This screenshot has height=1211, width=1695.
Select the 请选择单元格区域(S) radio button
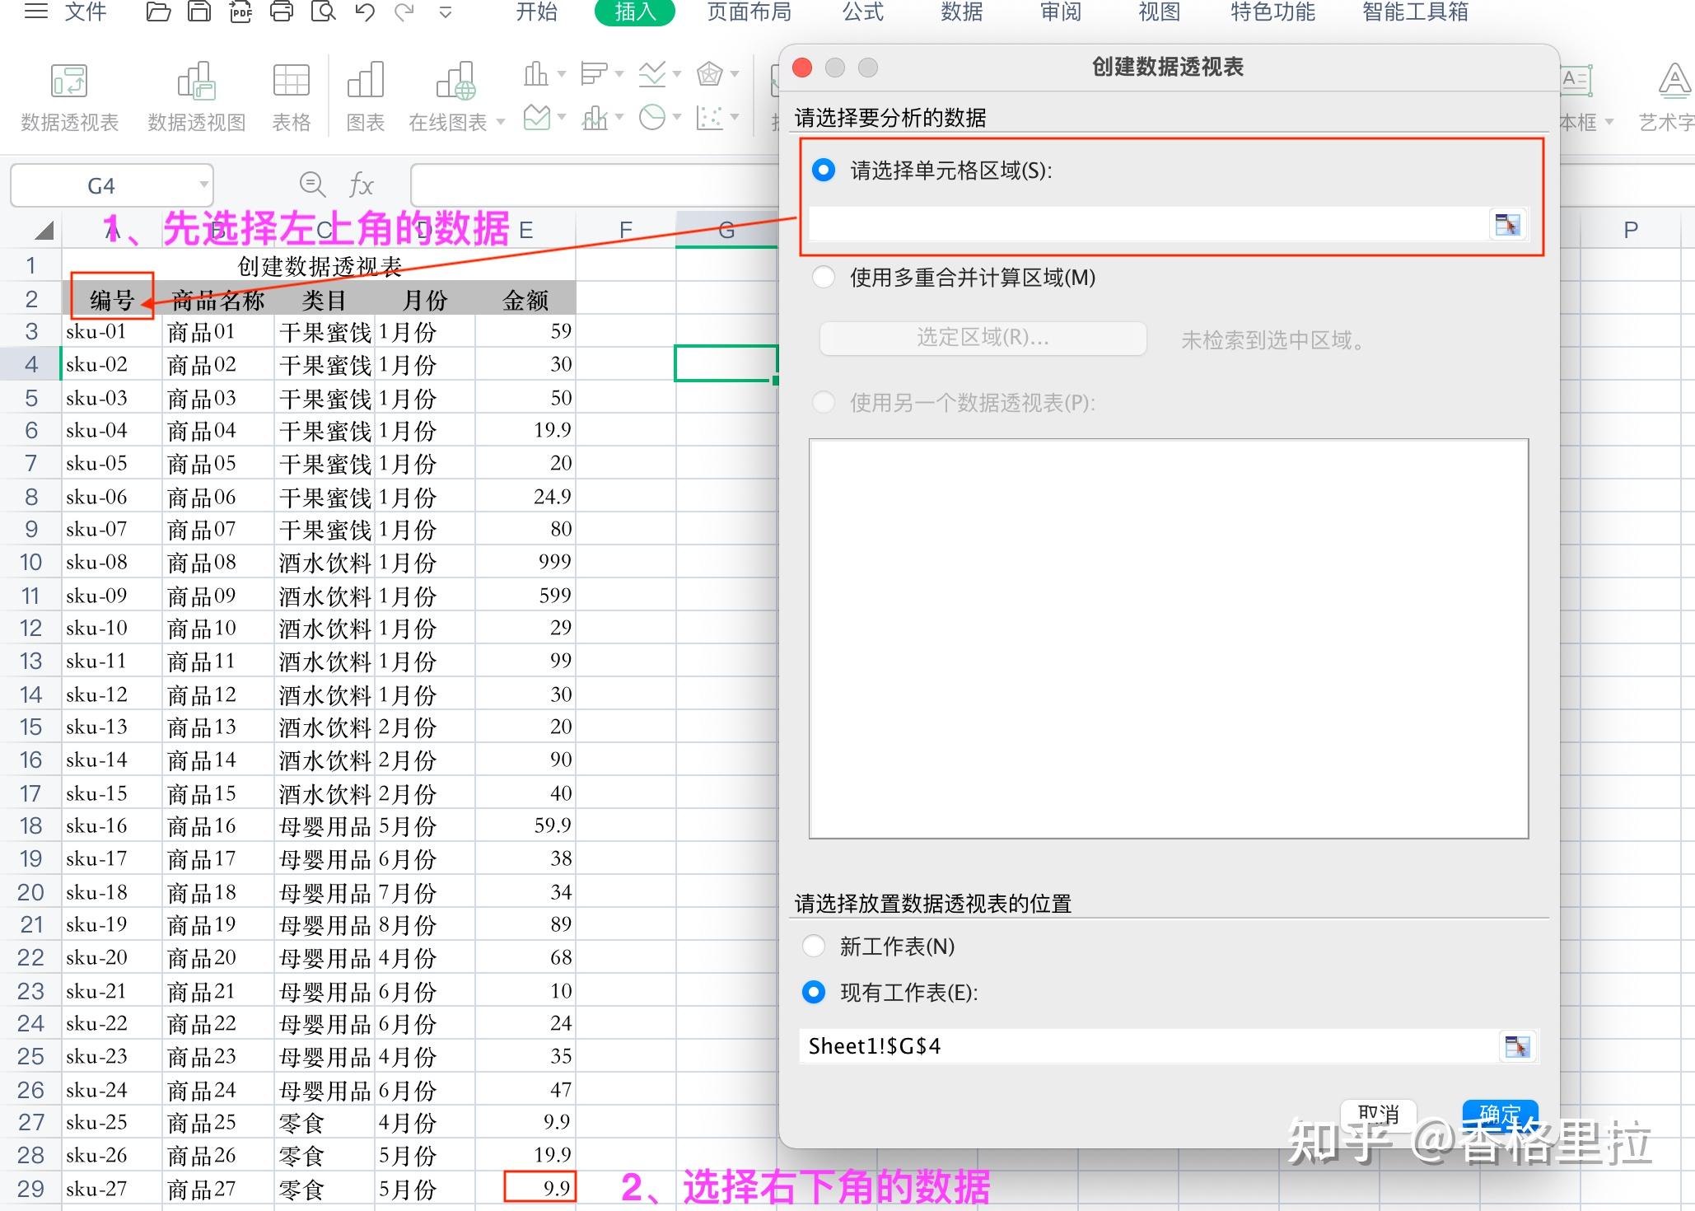point(823,171)
